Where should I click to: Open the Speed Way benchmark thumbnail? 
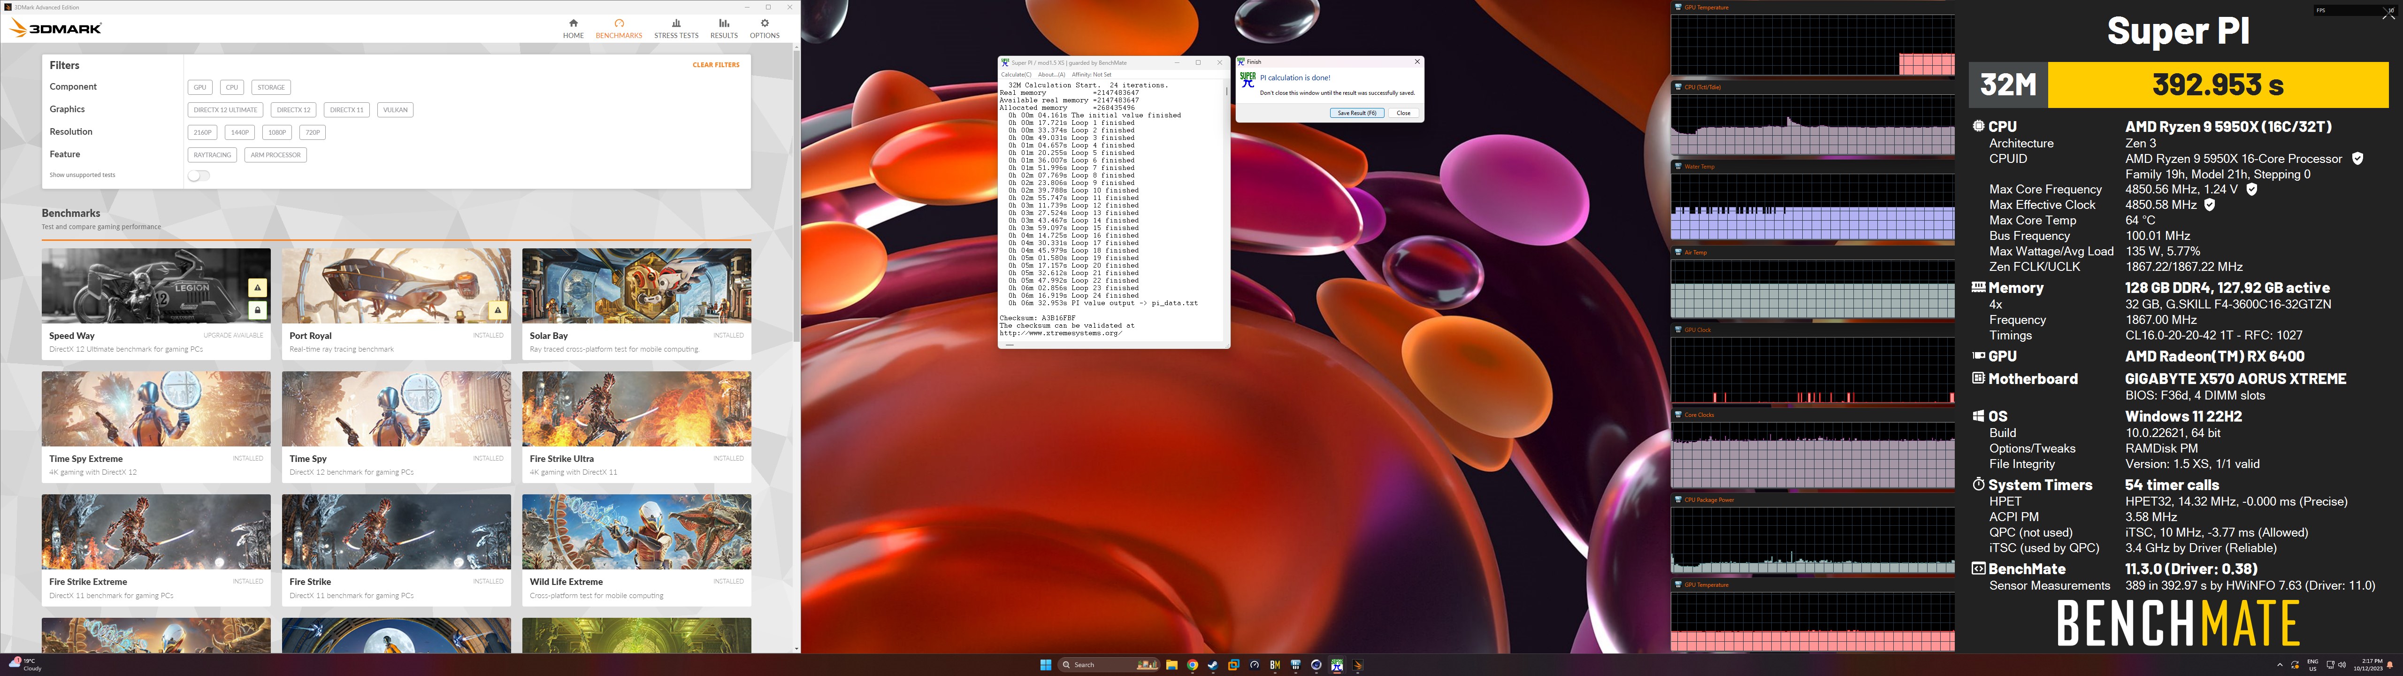pos(156,286)
